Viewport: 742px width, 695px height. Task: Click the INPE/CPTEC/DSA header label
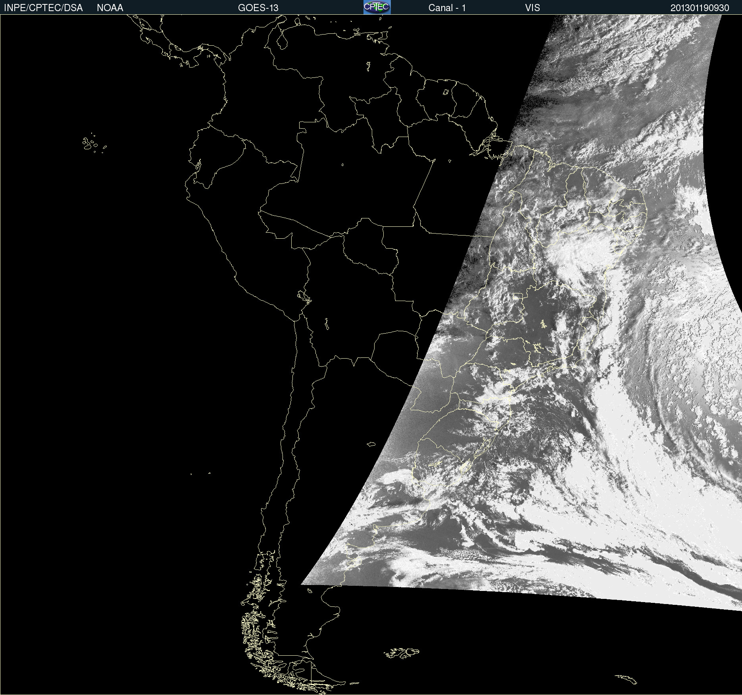pyautogui.click(x=43, y=8)
